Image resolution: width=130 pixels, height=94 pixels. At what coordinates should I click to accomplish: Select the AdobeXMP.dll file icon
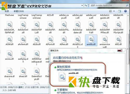click(91, 25)
